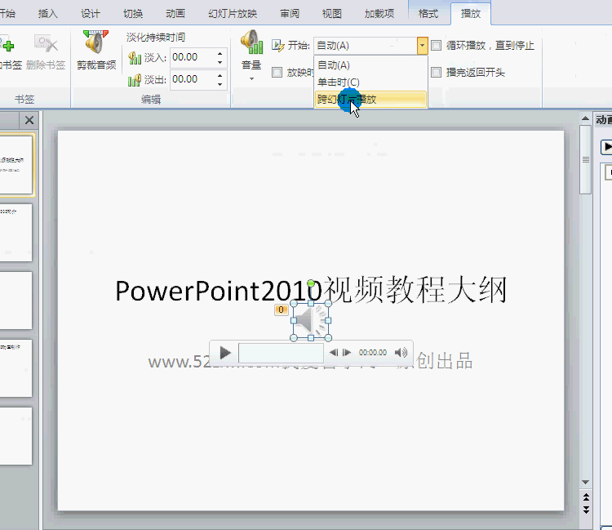612x530 pixels.
Task: Open the 音量 volume menu
Action: click(251, 55)
